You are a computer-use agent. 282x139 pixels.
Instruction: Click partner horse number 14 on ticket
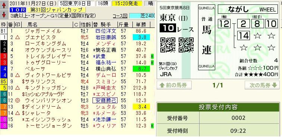[244, 35]
